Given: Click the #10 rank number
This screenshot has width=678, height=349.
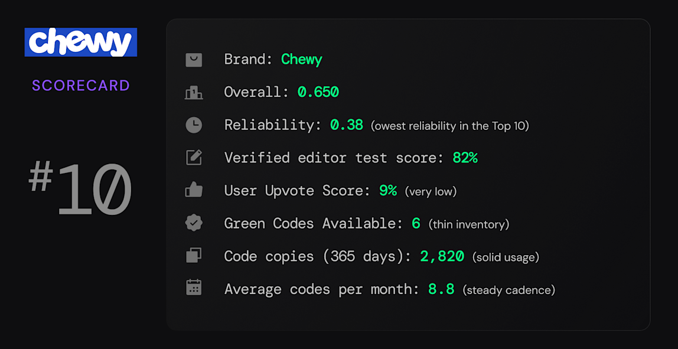Looking at the screenshot, I should coord(80,190).
